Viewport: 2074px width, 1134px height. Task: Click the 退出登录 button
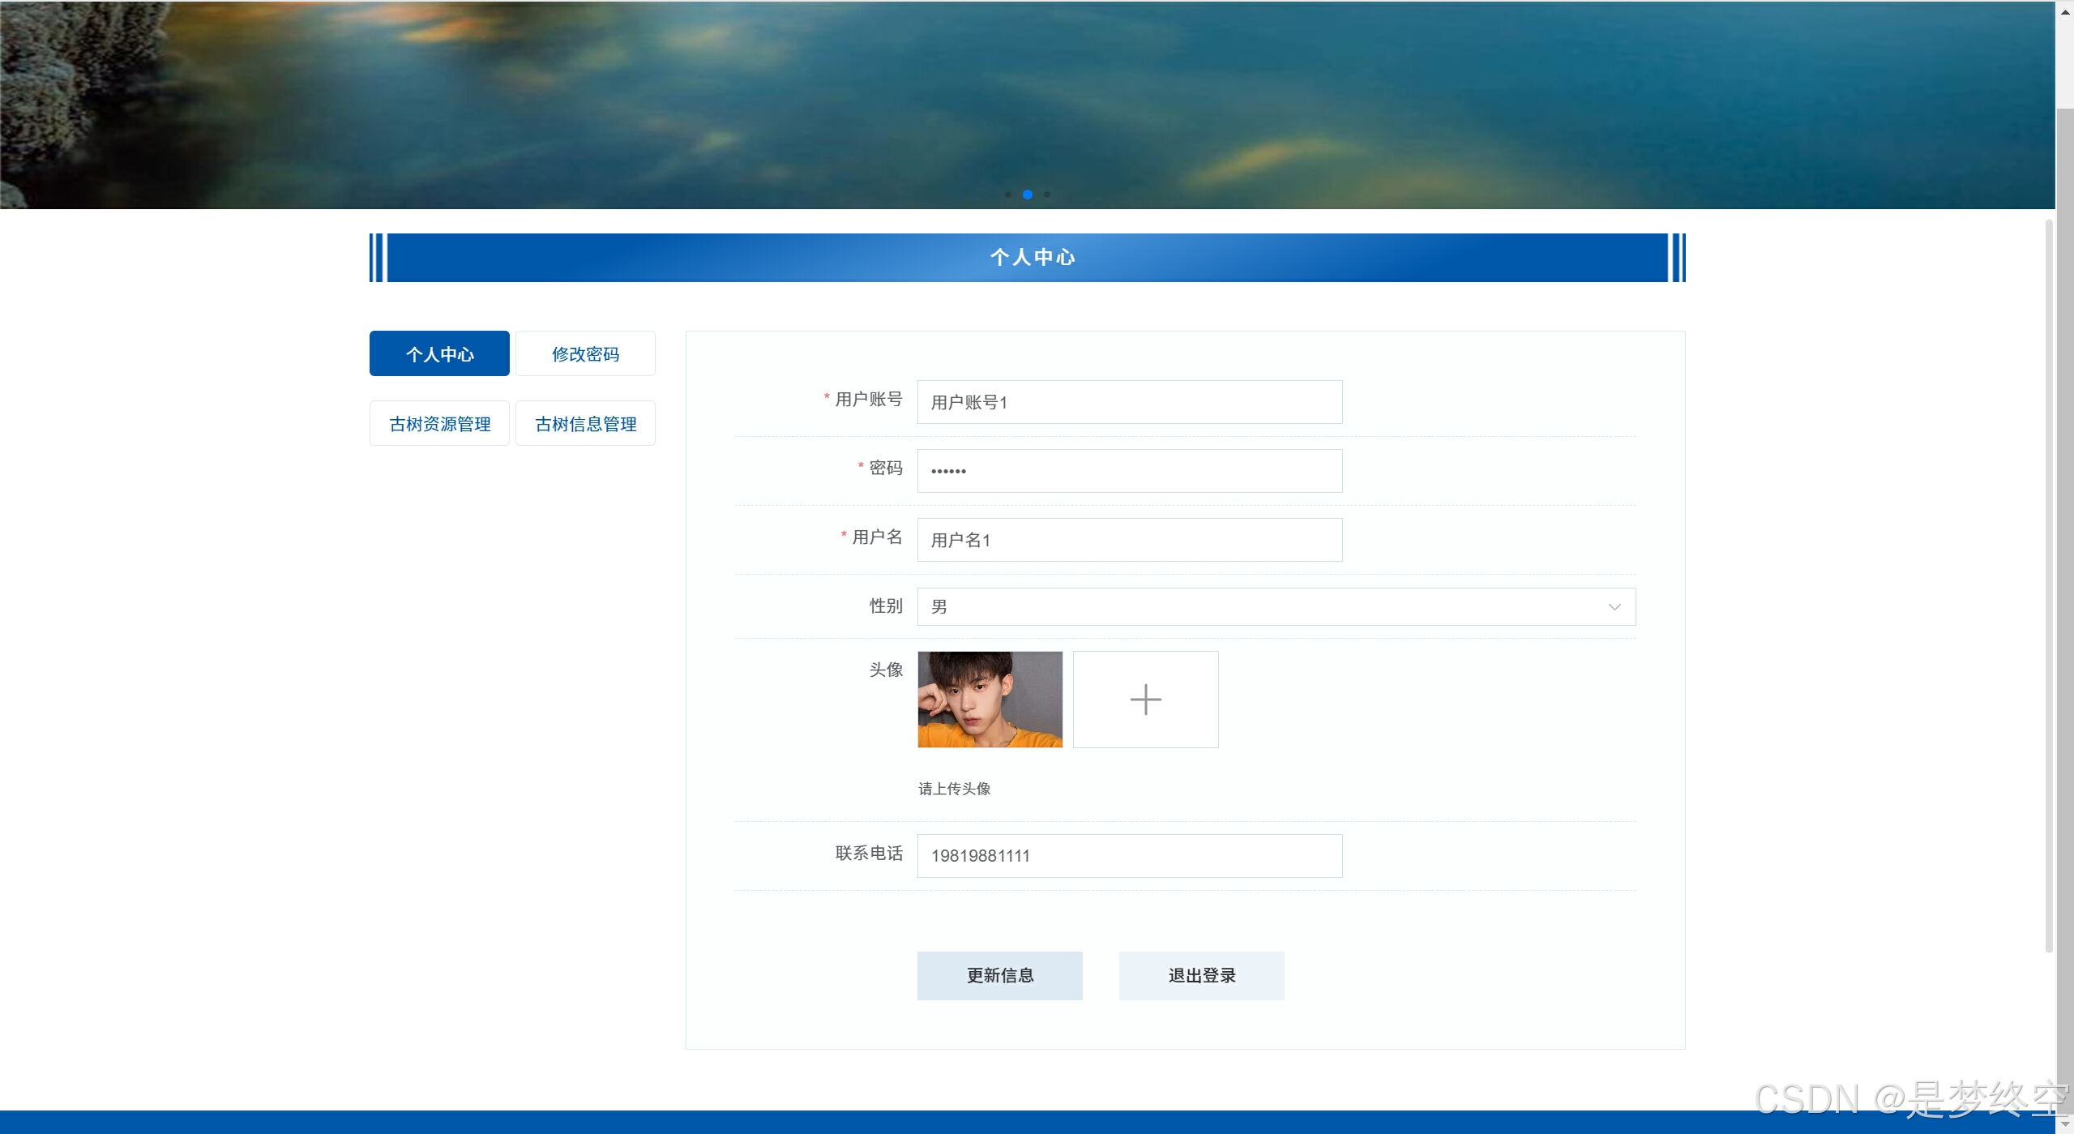1201,976
